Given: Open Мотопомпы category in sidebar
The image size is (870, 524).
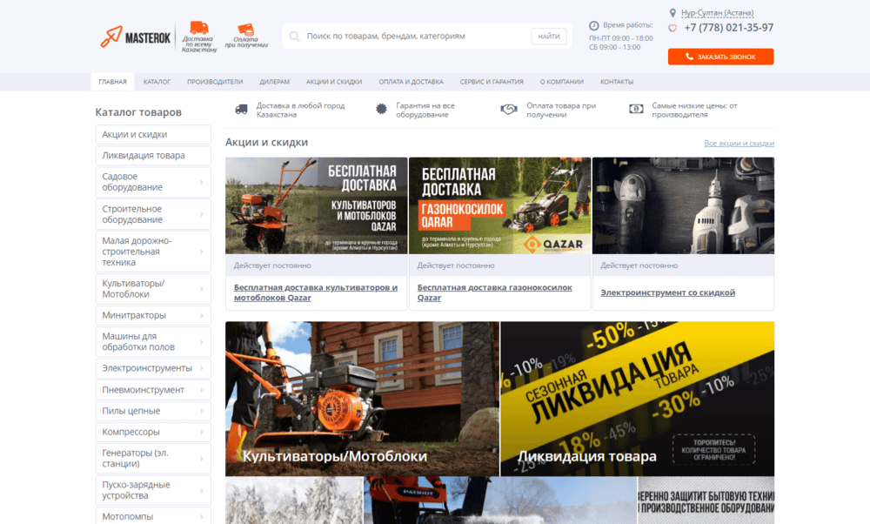Looking at the screenshot, I should 153,515.
